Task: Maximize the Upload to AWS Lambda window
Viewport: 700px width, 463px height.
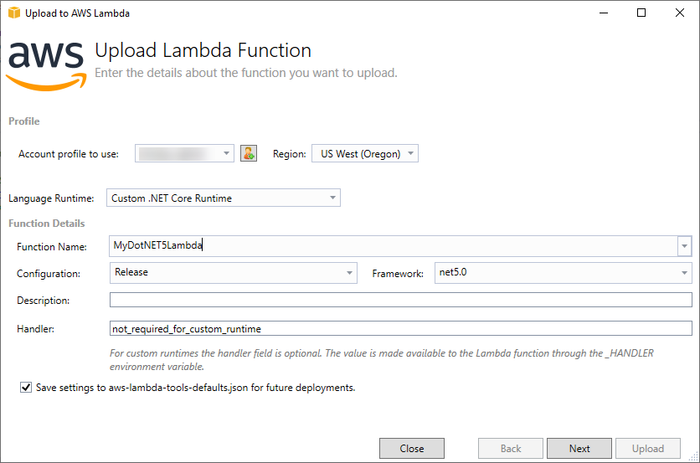Action: click(x=641, y=13)
